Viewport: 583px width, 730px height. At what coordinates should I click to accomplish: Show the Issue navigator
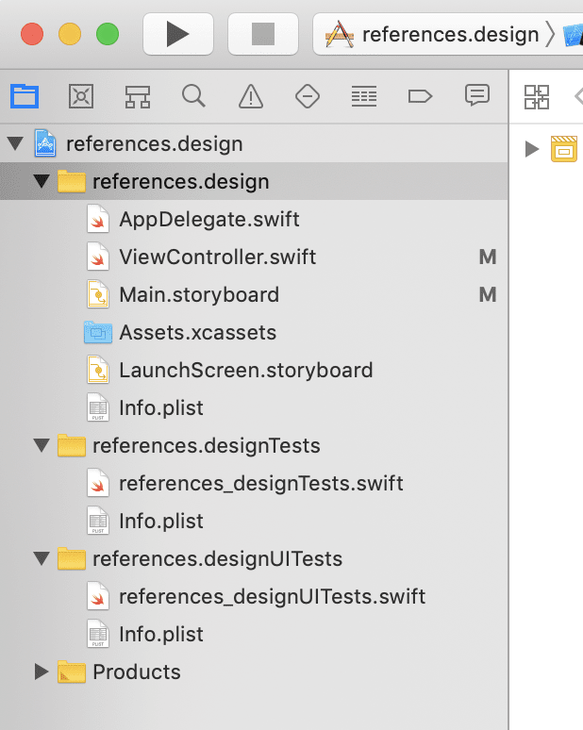click(251, 95)
